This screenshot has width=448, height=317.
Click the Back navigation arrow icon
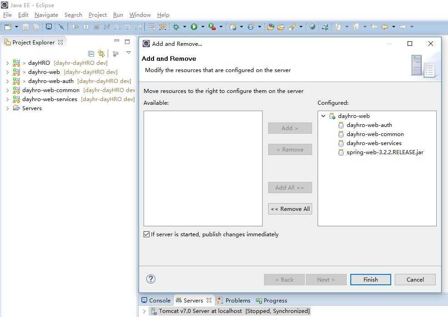385,27
